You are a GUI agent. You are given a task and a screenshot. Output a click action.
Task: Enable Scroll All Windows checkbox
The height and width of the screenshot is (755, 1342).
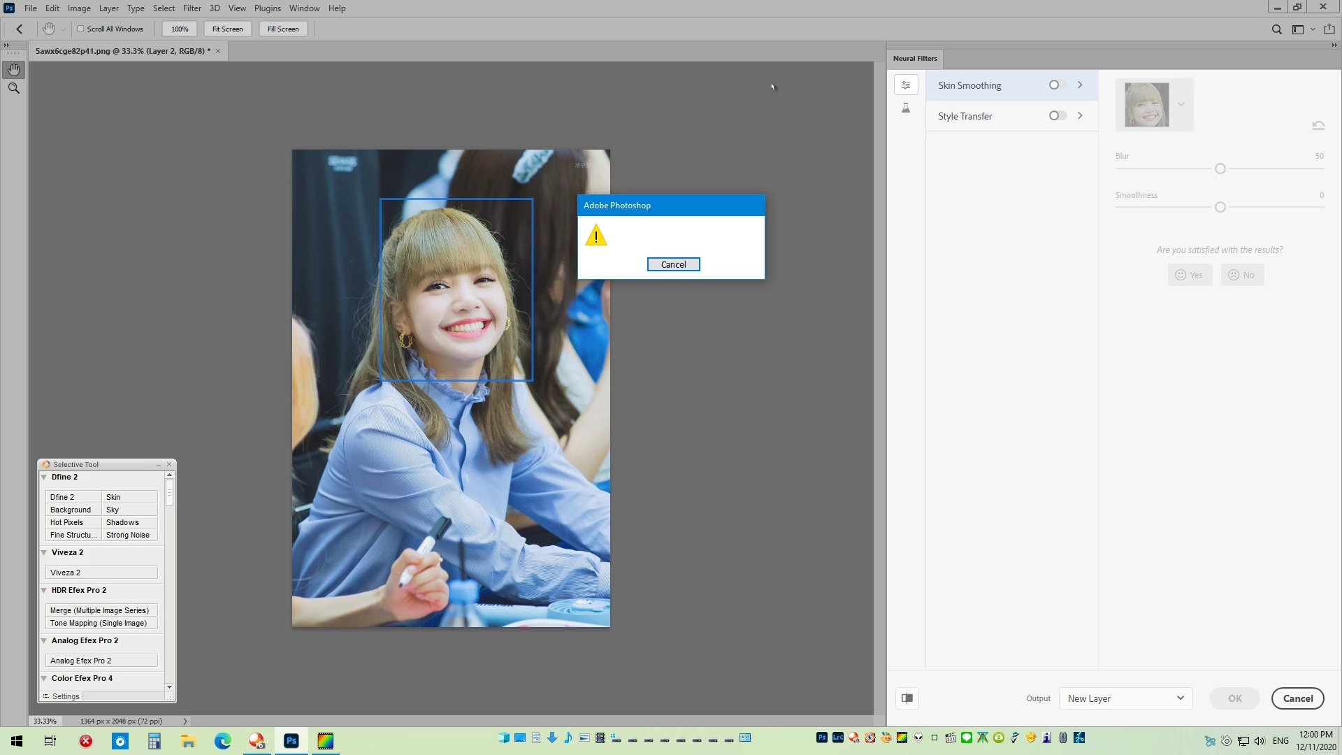[x=80, y=29]
